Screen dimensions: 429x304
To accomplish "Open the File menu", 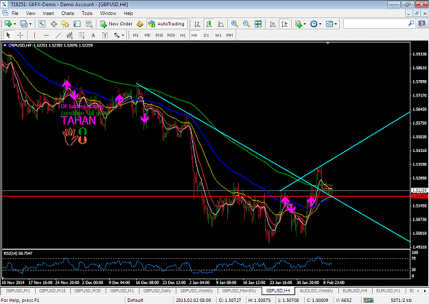I will 15,13.
